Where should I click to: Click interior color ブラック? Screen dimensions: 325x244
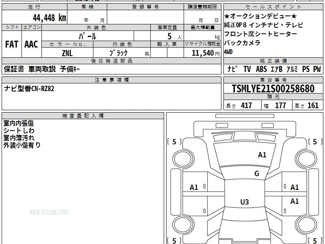[118, 53]
